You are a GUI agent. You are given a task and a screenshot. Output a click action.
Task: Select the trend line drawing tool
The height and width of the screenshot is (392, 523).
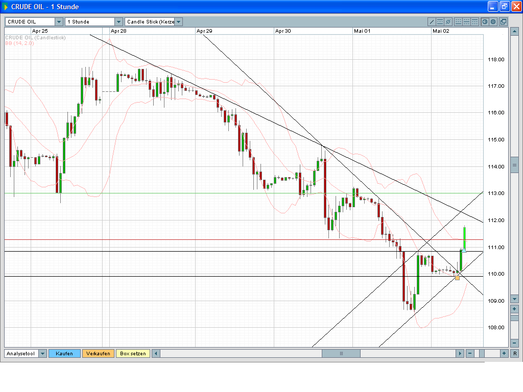point(432,21)
